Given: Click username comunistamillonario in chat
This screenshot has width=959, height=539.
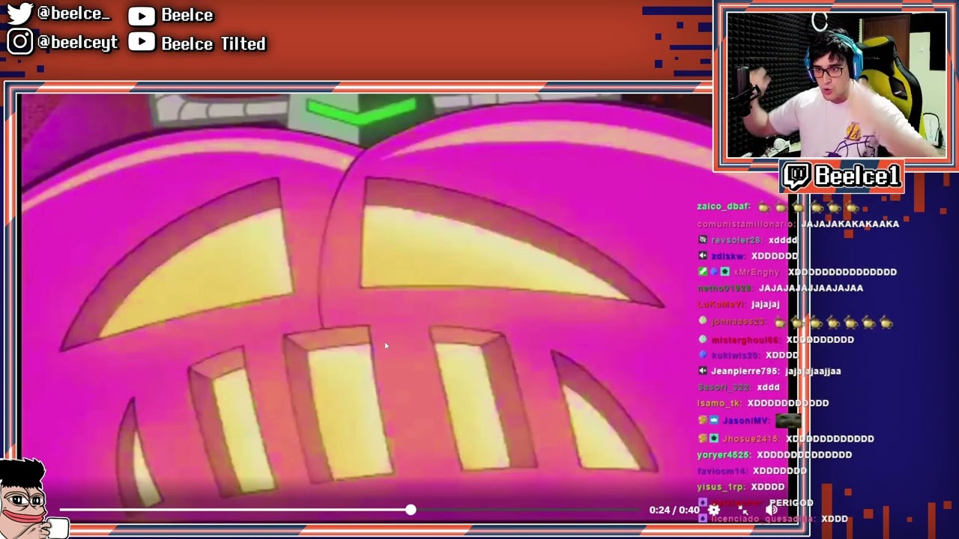Looking at the screenshot, I should click(x=746, y=224).
